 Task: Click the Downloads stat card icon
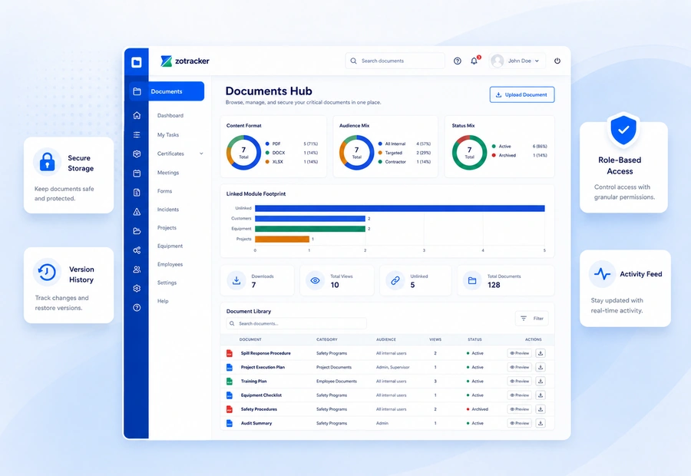[x=236, y=280]
